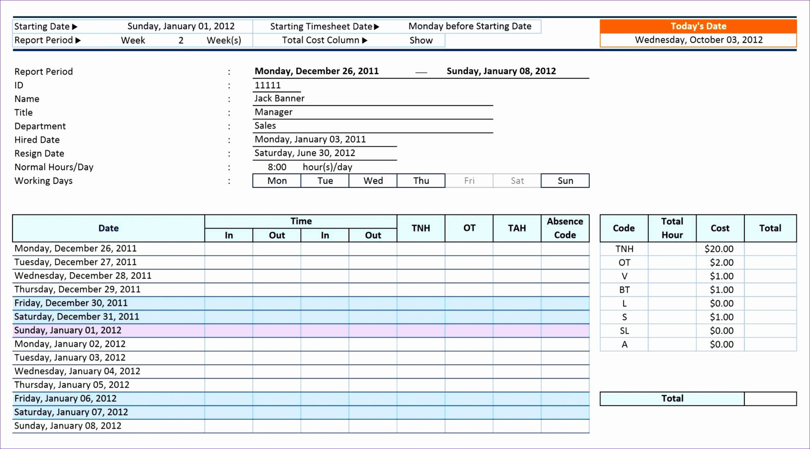Click the Total button in cost summary
810x449 pixels.
[x=672, y=398]
